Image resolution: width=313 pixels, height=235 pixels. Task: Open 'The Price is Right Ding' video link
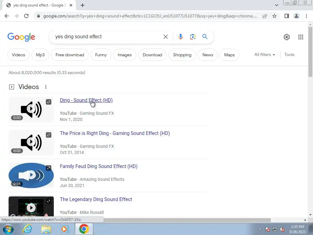pos(115,133)
